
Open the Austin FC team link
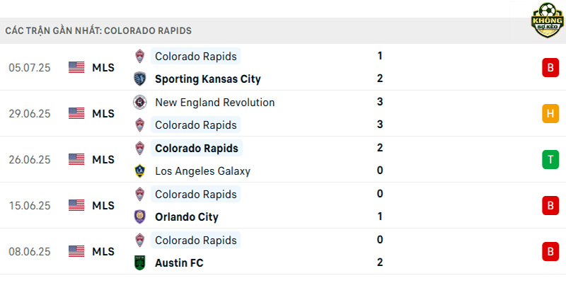click(x=179, y=262)
